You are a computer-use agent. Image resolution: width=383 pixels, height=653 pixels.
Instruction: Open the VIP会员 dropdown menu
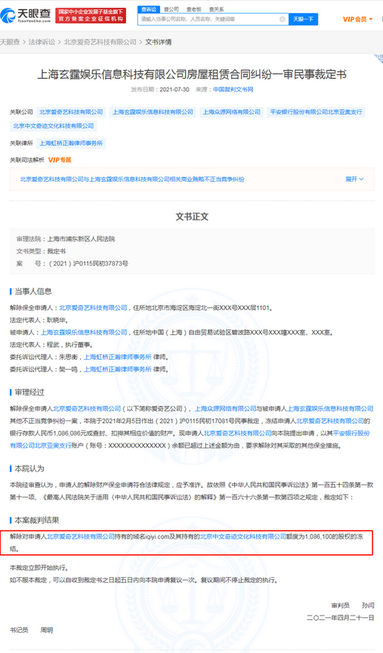(x=357, y=19)
